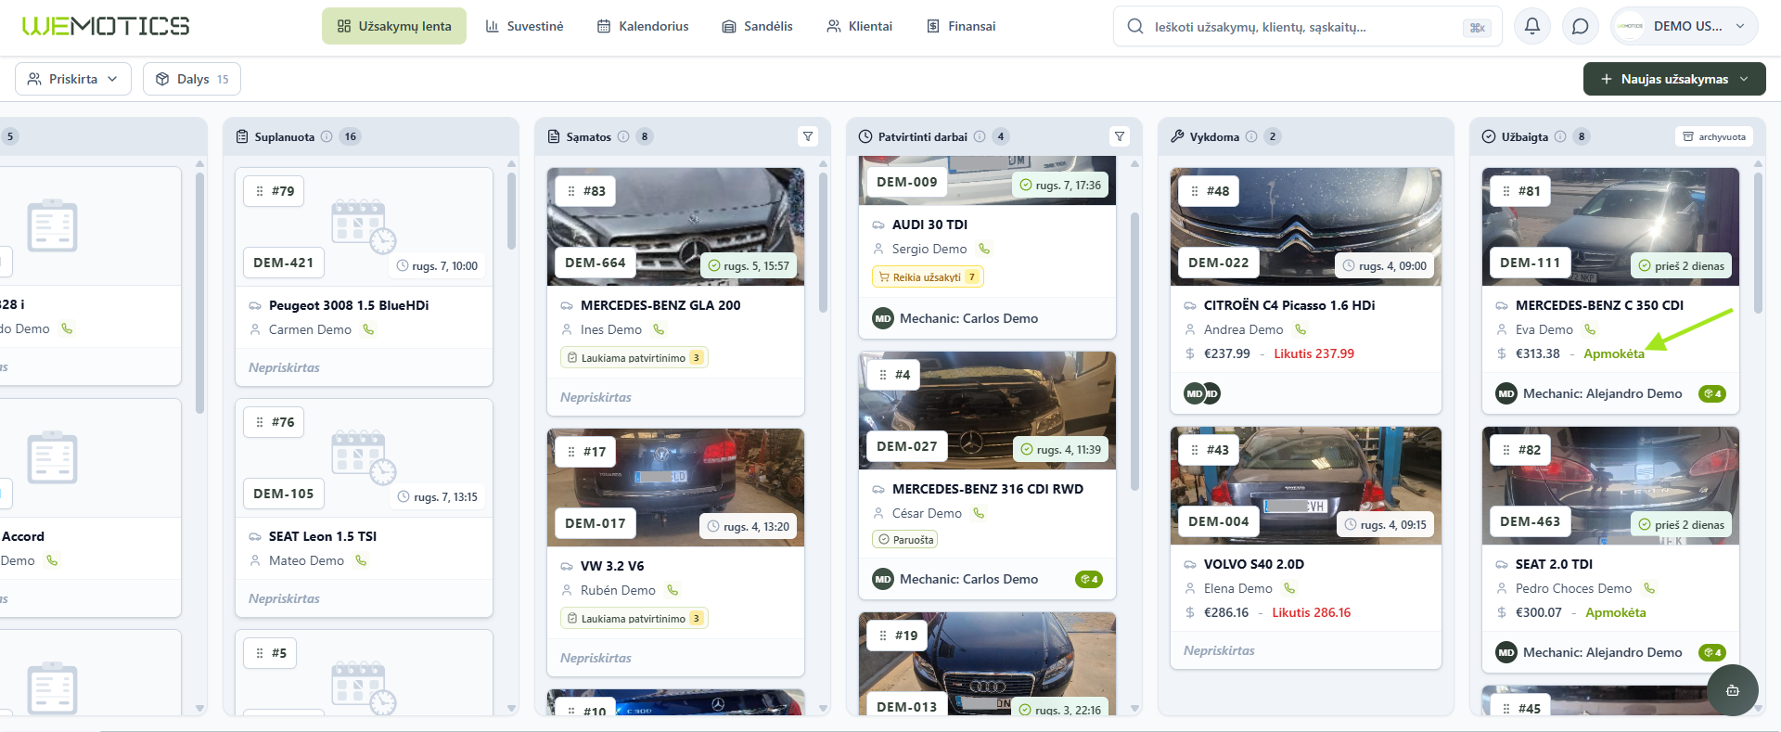The width and height of the screenshot is (1781, 732).
Task: Click mechanic avatars on CITROËN C4 card
Action: click(x=1202, y=394)
